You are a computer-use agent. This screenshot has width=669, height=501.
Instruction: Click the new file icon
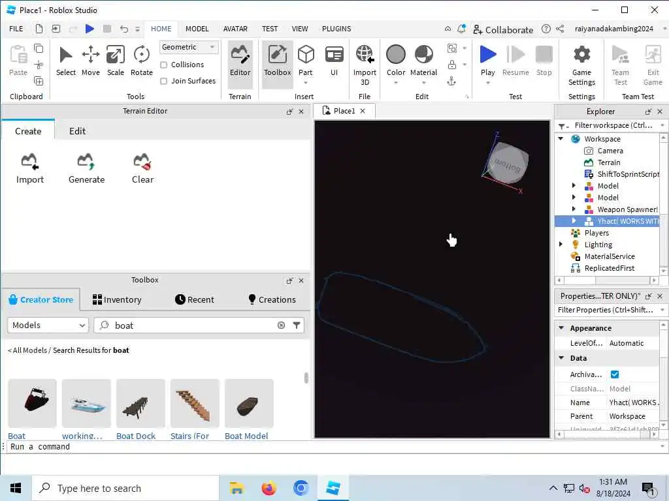[39, 29]
